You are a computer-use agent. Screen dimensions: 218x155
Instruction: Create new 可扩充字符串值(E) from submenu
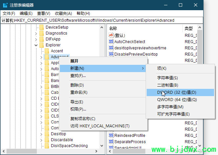click(180, 114)
